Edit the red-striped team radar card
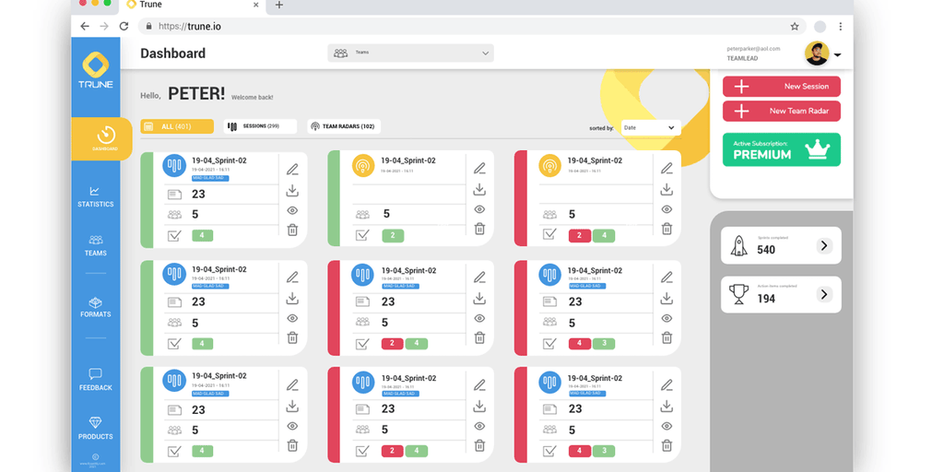The height and width of the screenshot is (472, 944). 667,170
